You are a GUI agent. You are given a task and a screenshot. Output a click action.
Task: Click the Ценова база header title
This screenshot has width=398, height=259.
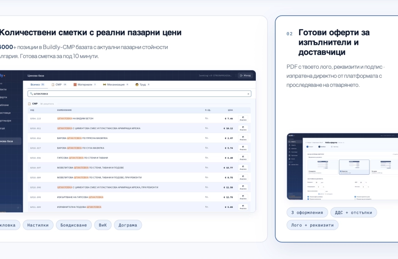click(36, 76)
